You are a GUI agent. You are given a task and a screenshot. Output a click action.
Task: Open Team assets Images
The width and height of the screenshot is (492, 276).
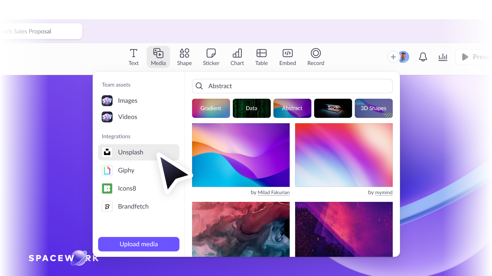click(119, 101)
